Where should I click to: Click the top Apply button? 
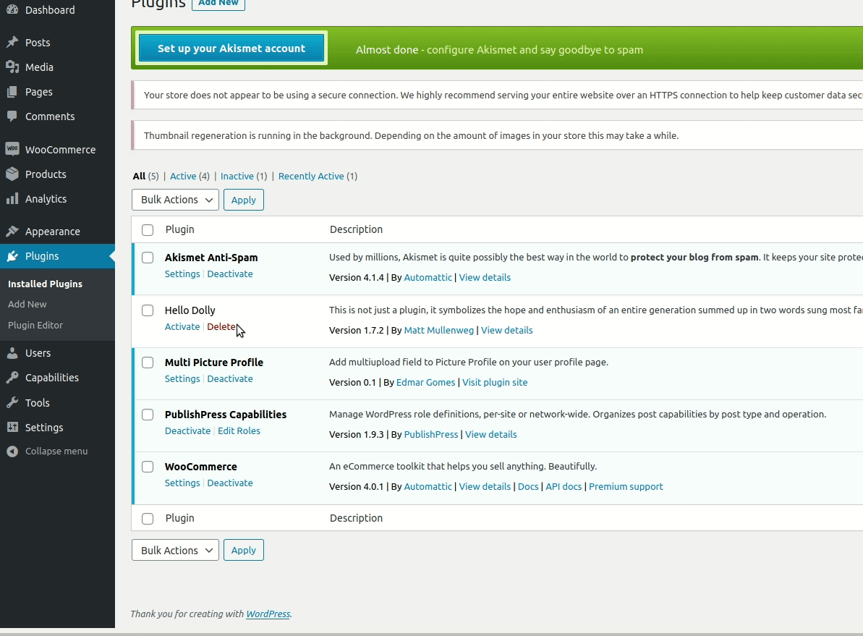pyautogui.click(x=243, y=200)
